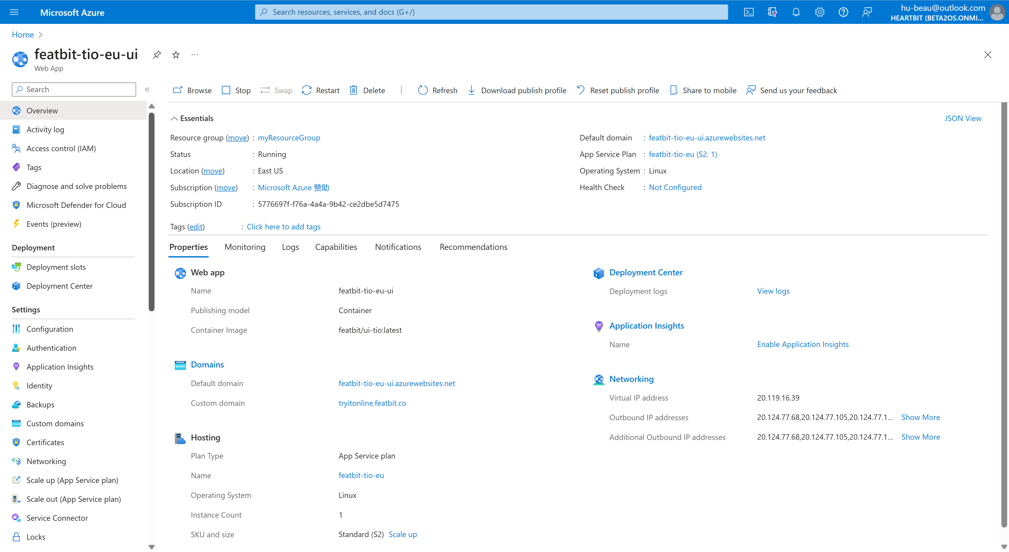Open the header feedback icon

(867, 12)
